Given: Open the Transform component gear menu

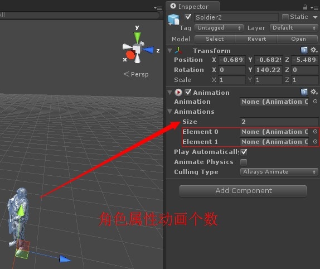Looking at the screenshot, I should [314, 50].
